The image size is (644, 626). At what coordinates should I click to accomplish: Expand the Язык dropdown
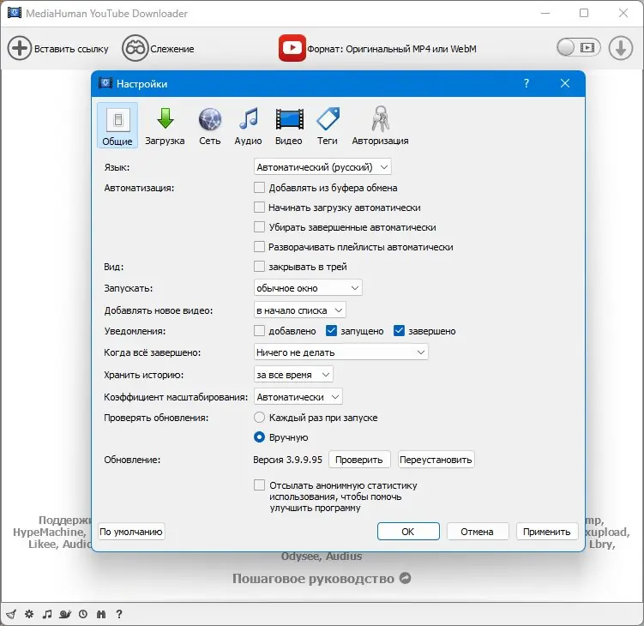tap(322, 167)
